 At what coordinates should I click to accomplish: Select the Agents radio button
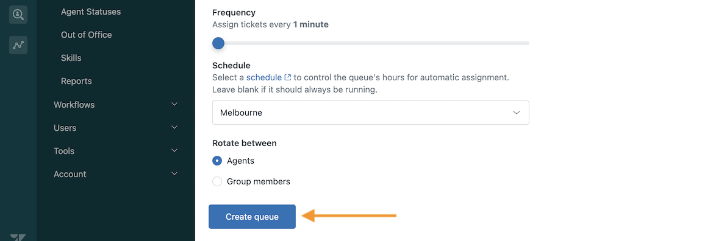(x=217, y=161)
